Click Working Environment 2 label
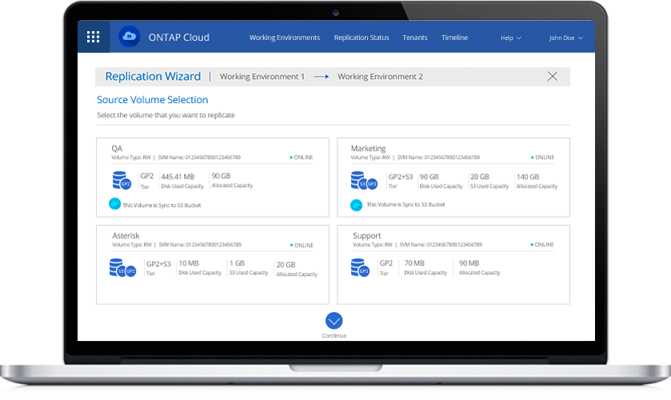 380,77
